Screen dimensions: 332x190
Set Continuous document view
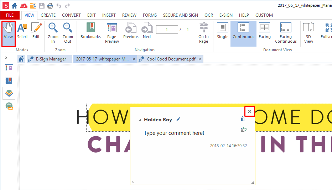click(x=243, y=34)
